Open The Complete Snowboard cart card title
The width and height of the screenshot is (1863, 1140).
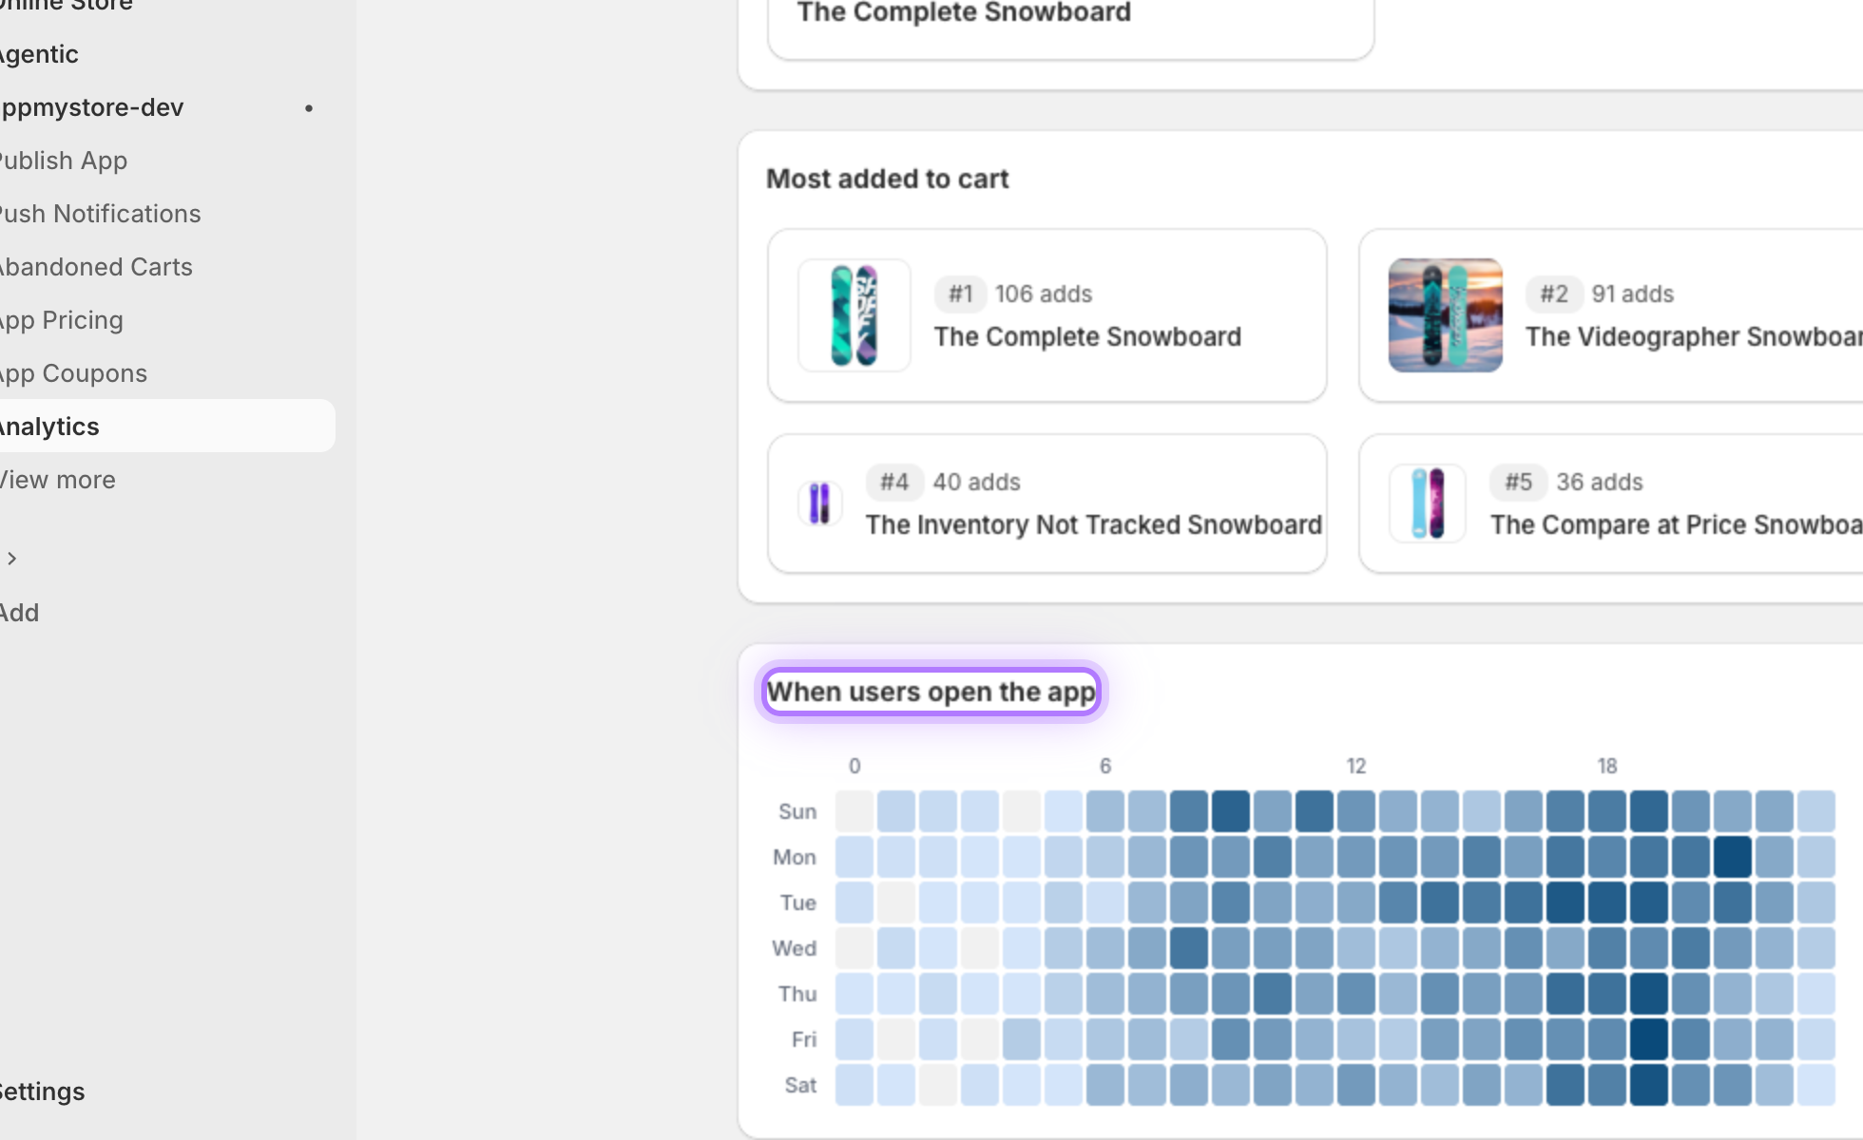(x=1087, y=337)
